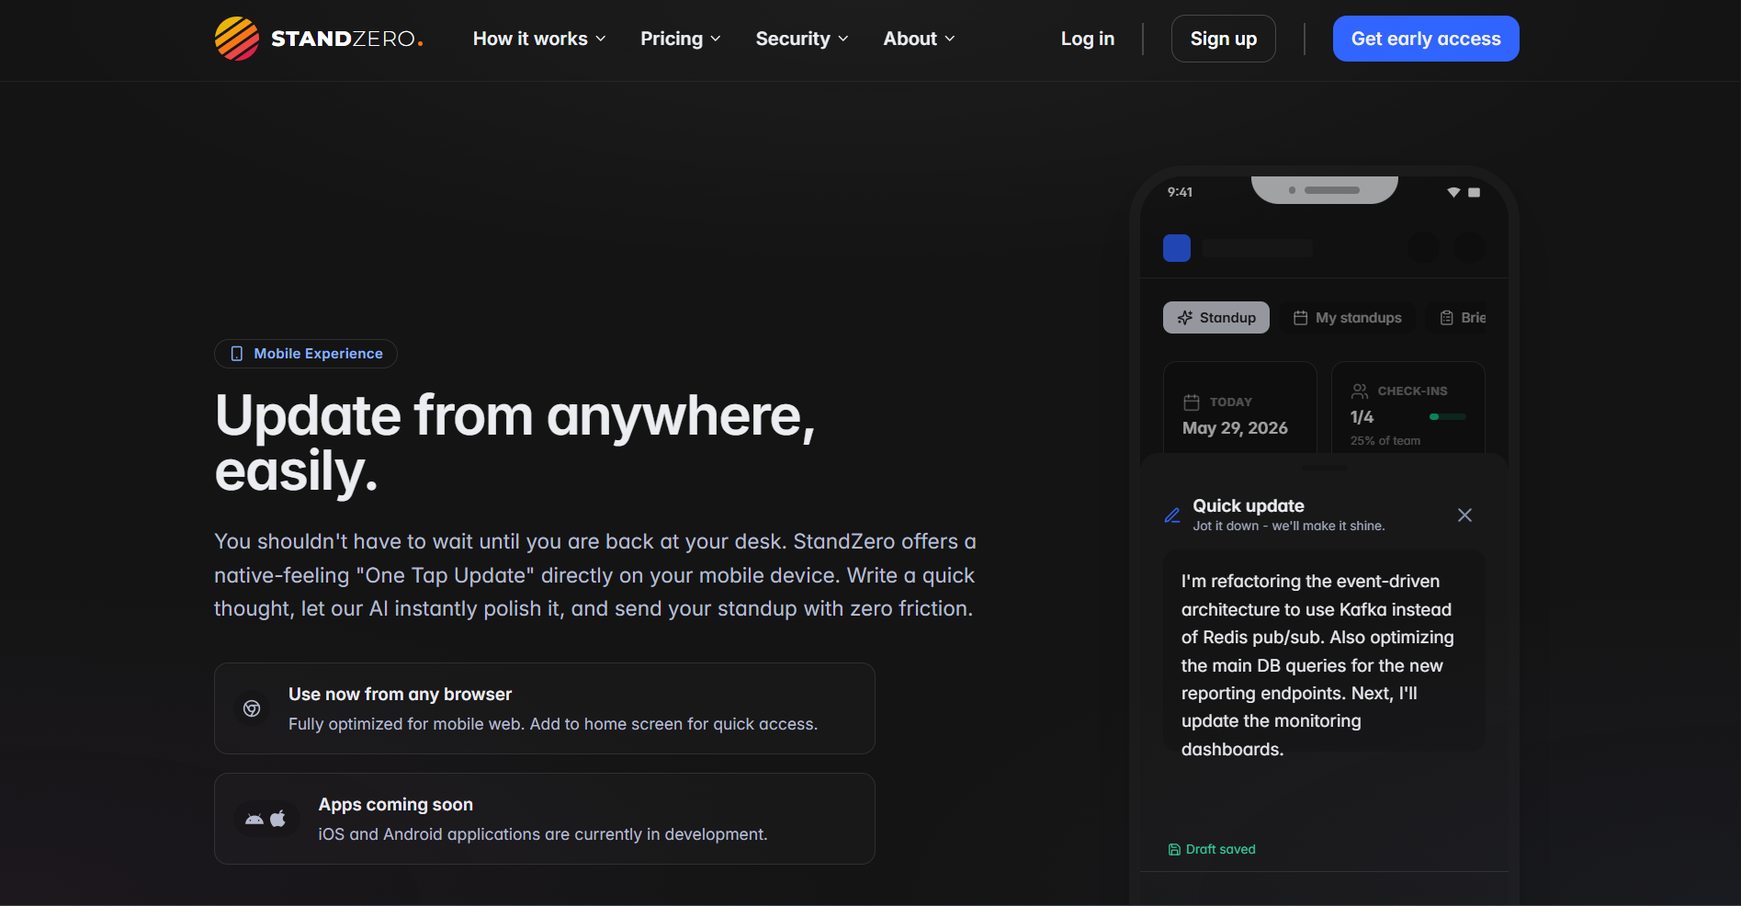The height and width of the screenshot is (906, 1741).
Task: Click the Sign up button
Action: point(1223,39)
